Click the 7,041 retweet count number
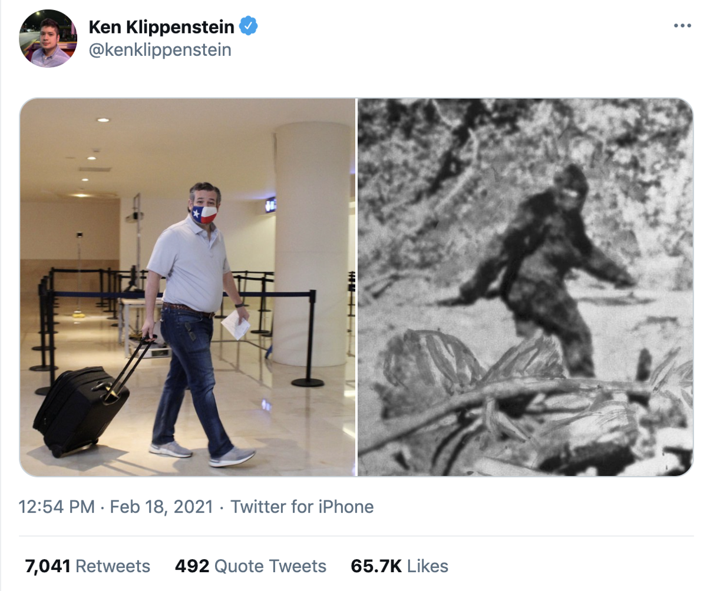707x591 pixels. click(48, 566)
